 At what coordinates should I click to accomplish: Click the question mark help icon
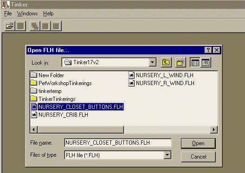click(x=208, y=50)
